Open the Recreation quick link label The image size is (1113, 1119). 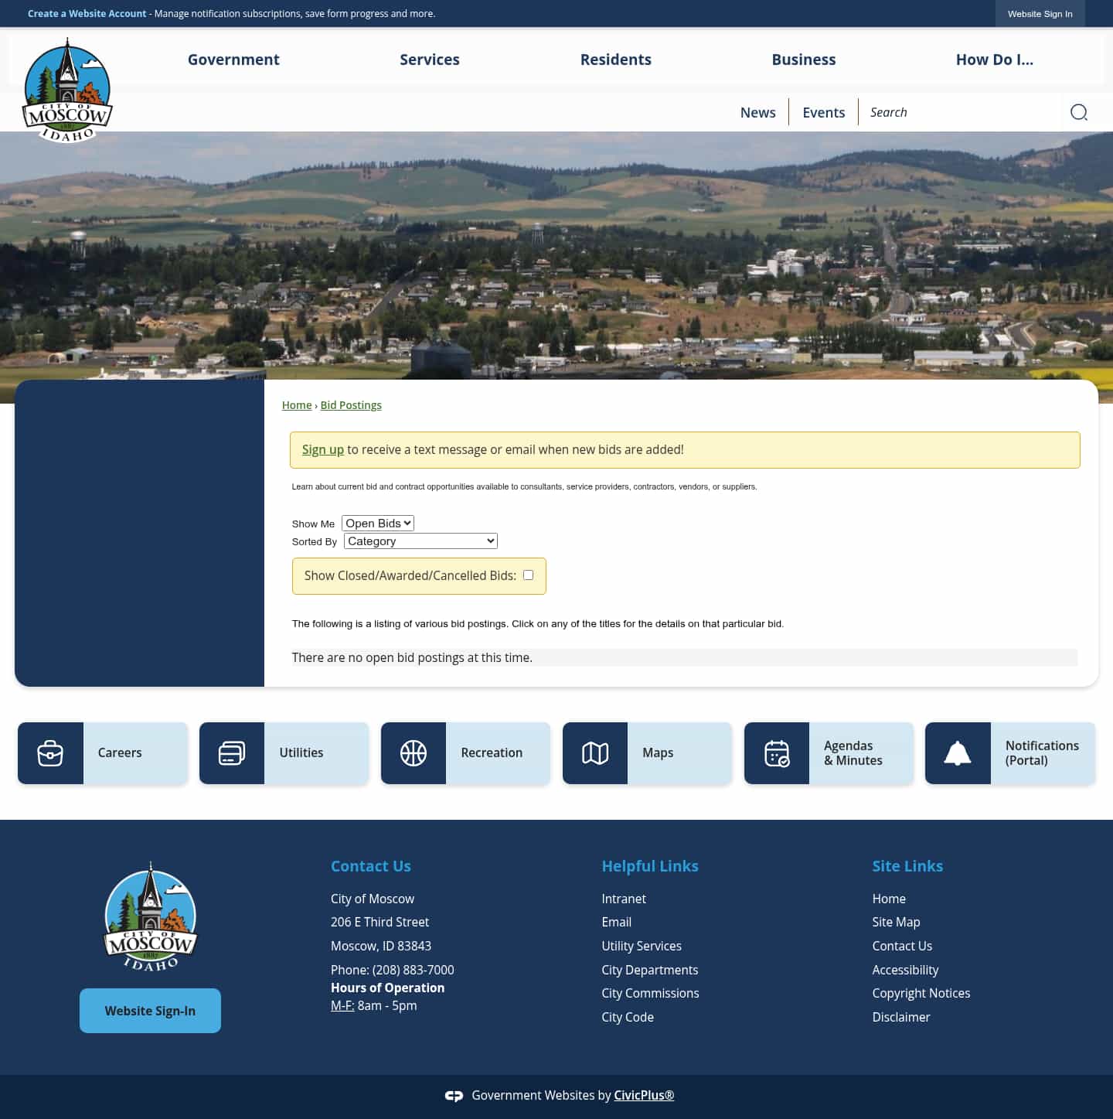(x=492, y=753)
